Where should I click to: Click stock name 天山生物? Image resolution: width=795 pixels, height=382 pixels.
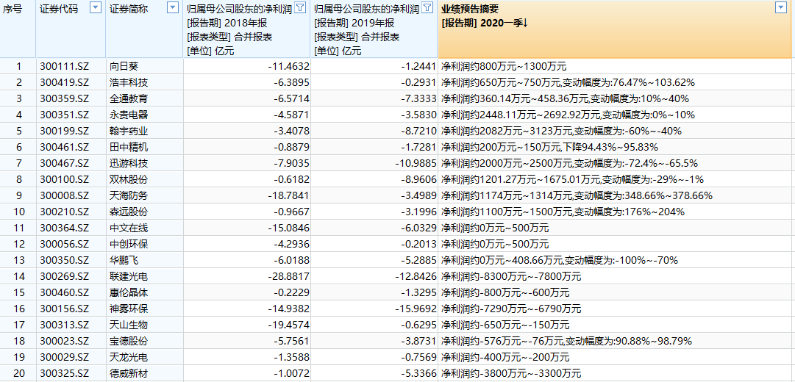tap(129, 325)
